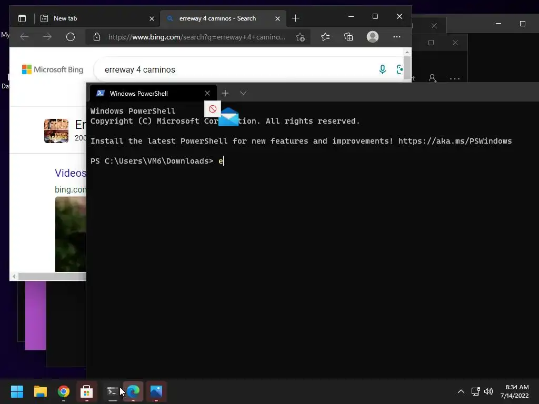Image resolution: width=539 pixels, height=404 pixels.
Task: Open the Favorites list in Edge
Action: [x=325, y=37]
